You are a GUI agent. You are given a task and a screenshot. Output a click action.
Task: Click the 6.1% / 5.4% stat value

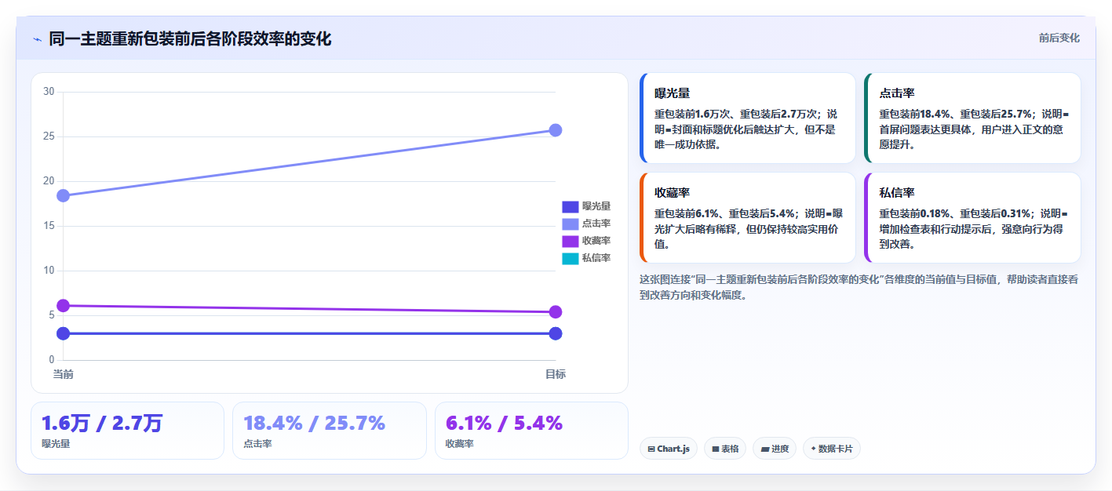(x=504, y=424)
